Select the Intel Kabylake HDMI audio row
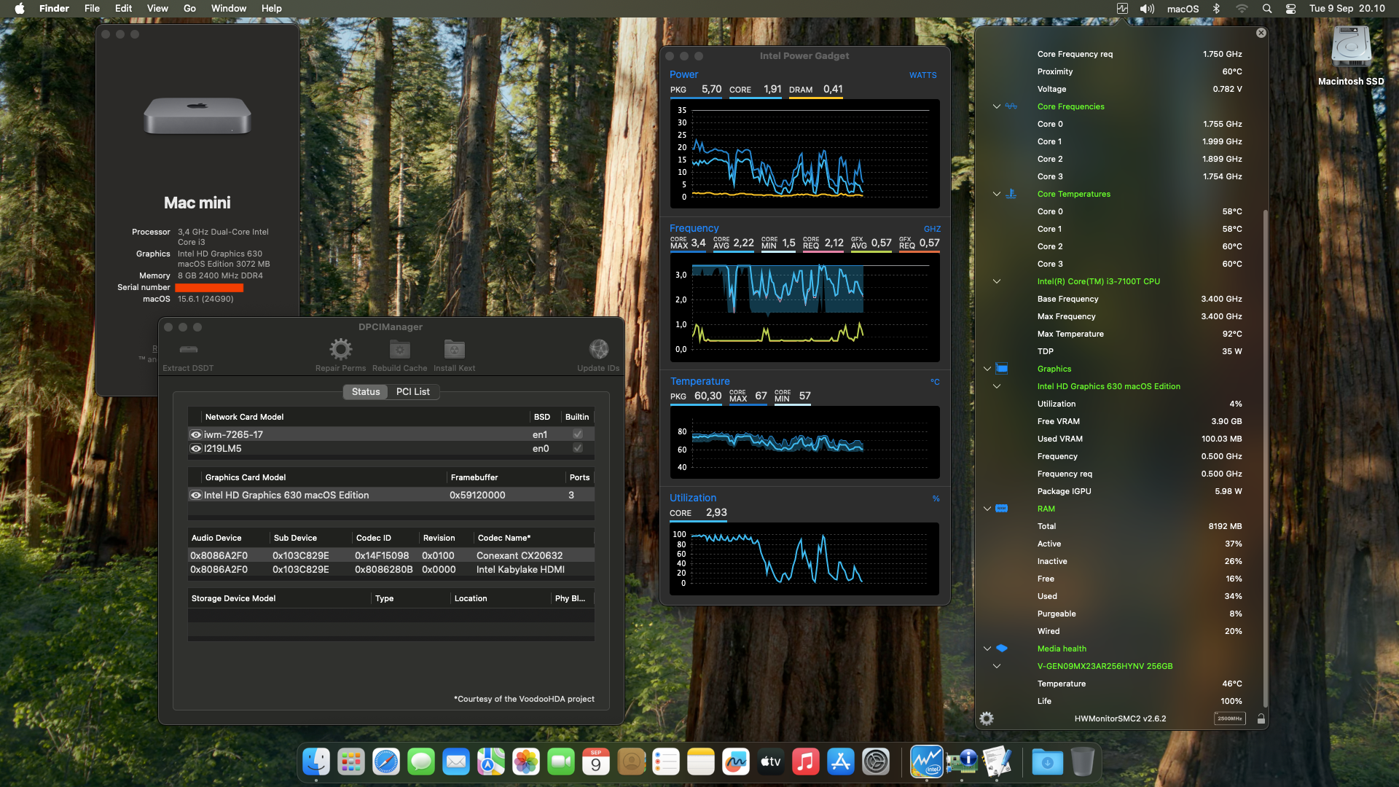Viewport: 1399px width, 787px height. pyautogui.click(x=391, y=570)
